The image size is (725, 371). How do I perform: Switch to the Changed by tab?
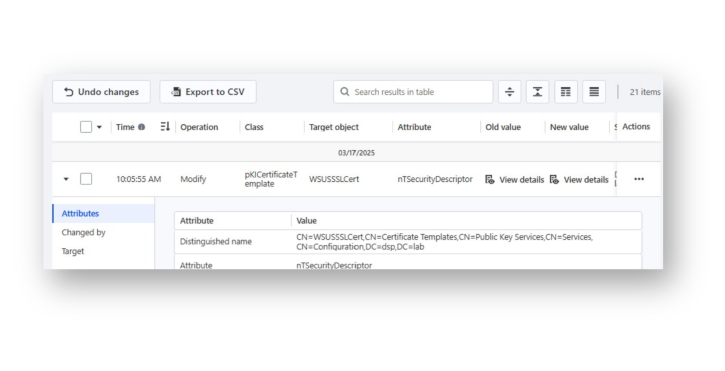[x=84, y=233]
